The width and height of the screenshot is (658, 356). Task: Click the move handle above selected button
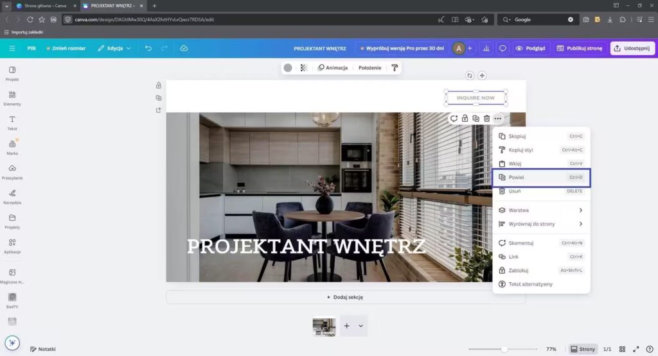[x=482, y=76]
